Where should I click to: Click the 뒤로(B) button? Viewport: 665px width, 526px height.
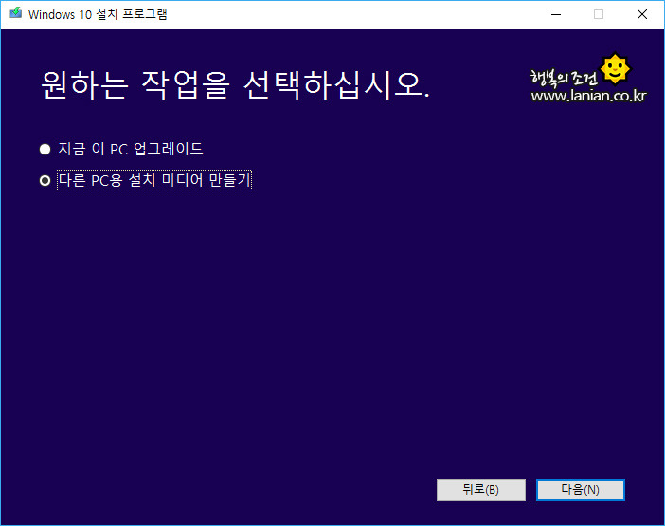point(481,490)
